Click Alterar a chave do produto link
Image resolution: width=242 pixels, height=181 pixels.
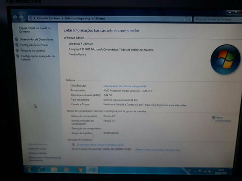pos(158,150)
